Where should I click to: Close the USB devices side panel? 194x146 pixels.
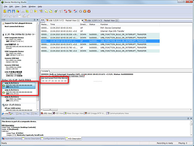[x=38, y=20]
